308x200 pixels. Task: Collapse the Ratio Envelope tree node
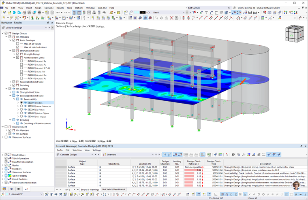[x=10, y=40]
